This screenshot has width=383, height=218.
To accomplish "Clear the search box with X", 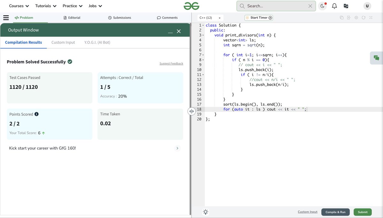I will click(x=310, y=6).
